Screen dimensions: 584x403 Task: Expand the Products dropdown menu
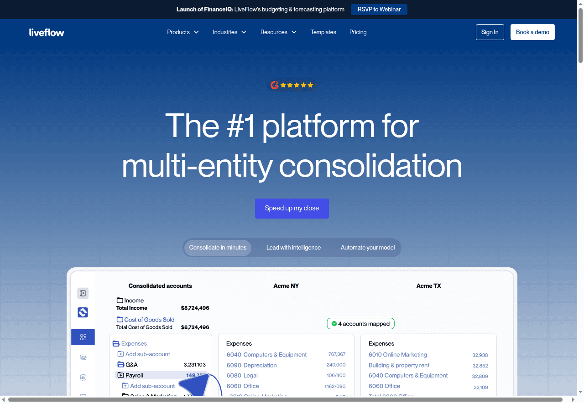(183, 32)
